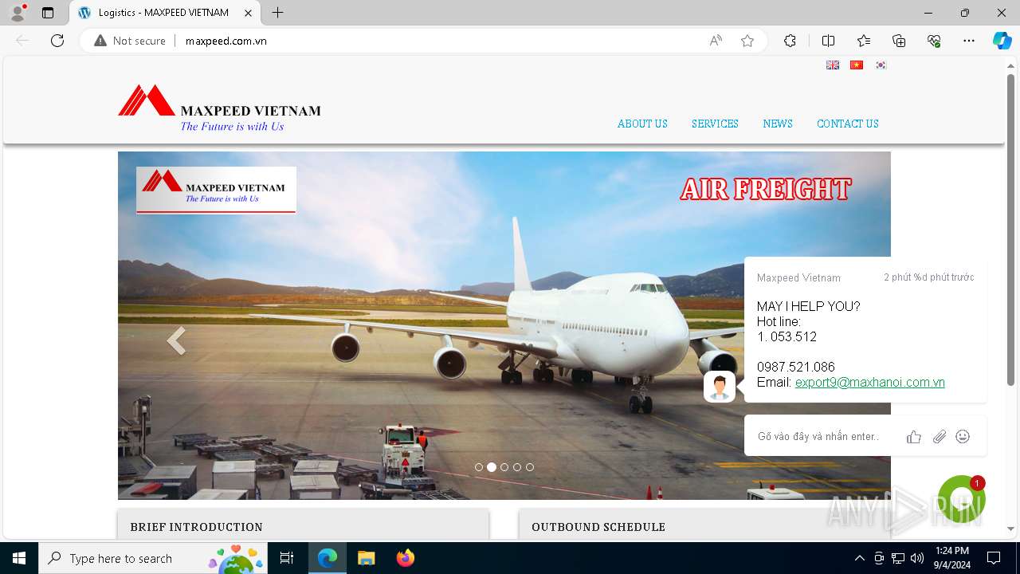Launch Firefox from taskbar
The image size is (1020, 574).
[x=406, y=558]
